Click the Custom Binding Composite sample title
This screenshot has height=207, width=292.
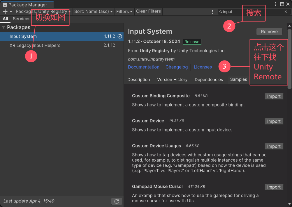tap(161, 96)
